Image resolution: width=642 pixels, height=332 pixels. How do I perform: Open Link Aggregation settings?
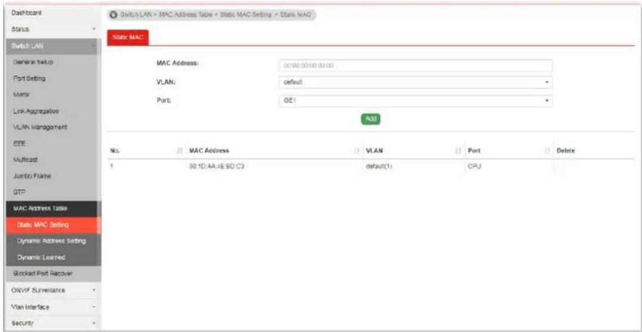point(51,111)
